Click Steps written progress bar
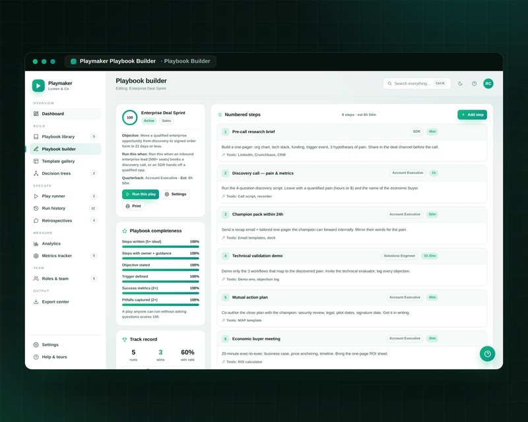Image resolution: width=528 pixels, height=422 pixels. point(160,247)
